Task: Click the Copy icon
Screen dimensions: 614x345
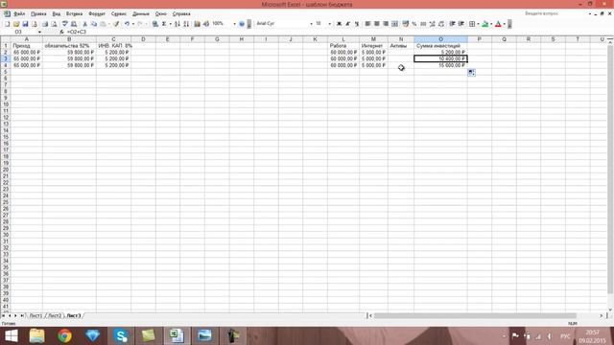Action: (x=94, y=24)
